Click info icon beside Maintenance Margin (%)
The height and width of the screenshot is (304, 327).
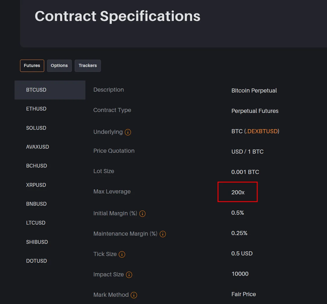[163, 234]
